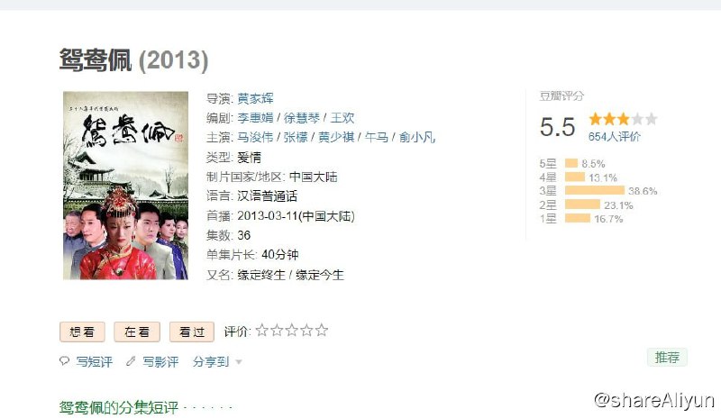
Task: Mark the show as 看过
Action: [x=192, y=332]
